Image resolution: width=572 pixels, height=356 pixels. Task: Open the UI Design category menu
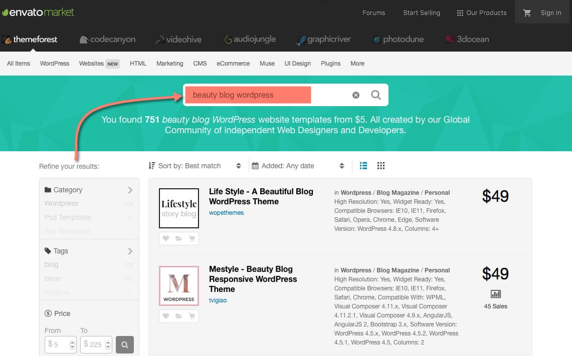click(x=298, y=64)
